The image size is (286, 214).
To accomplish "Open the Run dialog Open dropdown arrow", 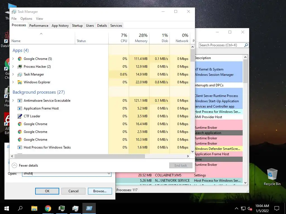I will (109, 174).
